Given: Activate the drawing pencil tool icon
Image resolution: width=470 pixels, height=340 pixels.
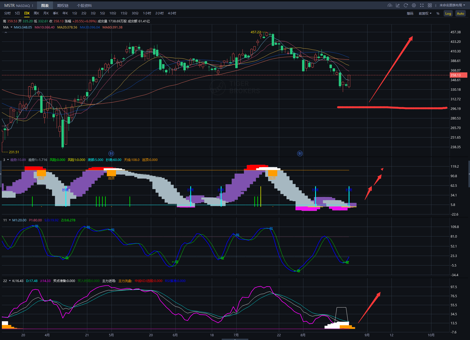Looking at the screenshot, I should pos(398,5).
